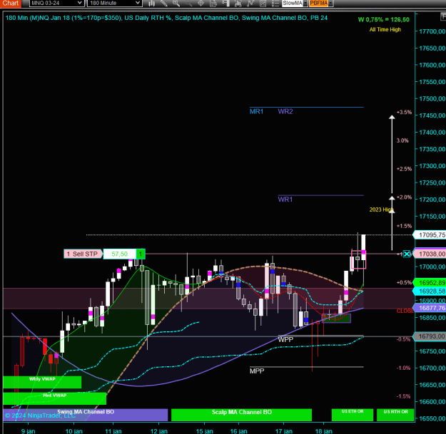Viewport: 446px width, 434px height.
Task: Click the green Scalp MA Channel BO bar
Action: click(x=241, y=415)
